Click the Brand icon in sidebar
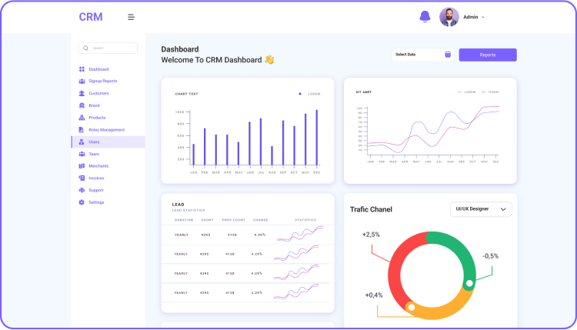This screenshot has width=577, height=330. coord(82,105)
